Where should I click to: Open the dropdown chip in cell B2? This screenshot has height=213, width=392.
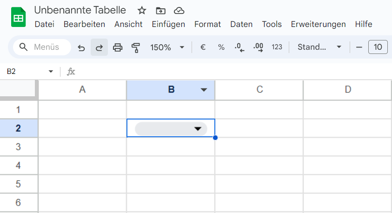tap(171, 129)
